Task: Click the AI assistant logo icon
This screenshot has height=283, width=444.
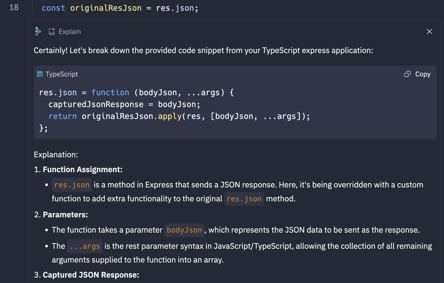Action: (x=38, y=32)
